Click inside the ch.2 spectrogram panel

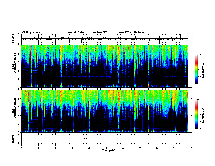tap(105, 111)
